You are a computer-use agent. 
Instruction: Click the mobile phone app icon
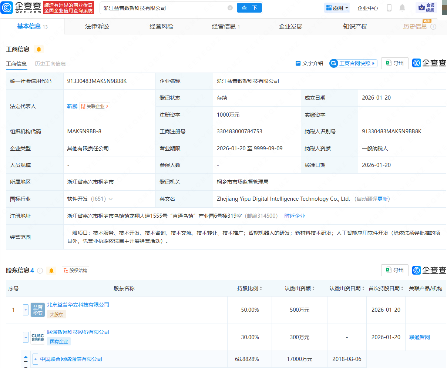(x=389, y=7)
